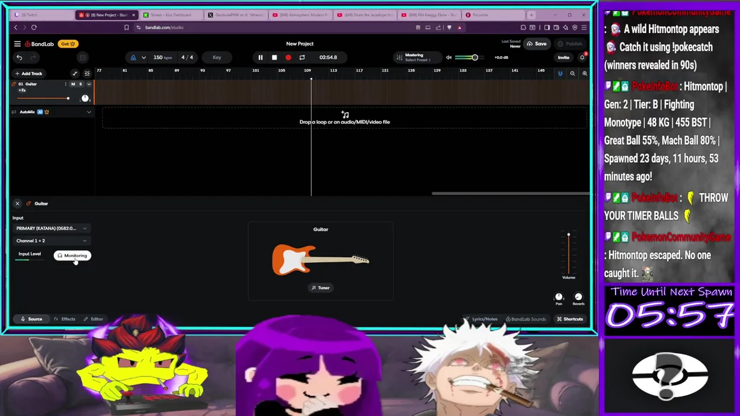Click the orange guitar thumbnail

[x=320, y=260]
